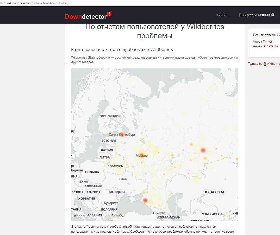Click the ГРУЗИЯ label on the map
280x235 pixels.
point(159,213)
